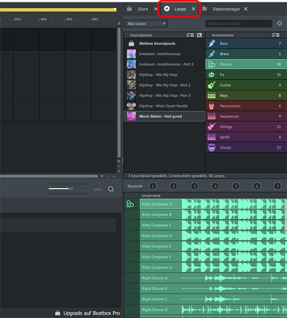Click the MIDI button
Viewport: 287px width, 318px height.
(98, 189)
